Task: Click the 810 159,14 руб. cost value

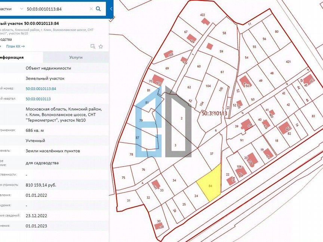Action: point(41,185)
